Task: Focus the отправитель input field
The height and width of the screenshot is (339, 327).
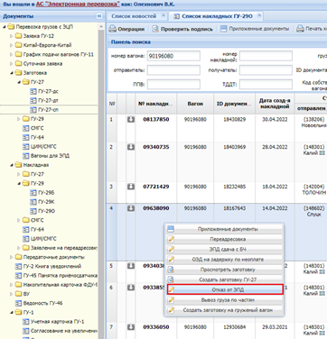Action: [173, 70]
